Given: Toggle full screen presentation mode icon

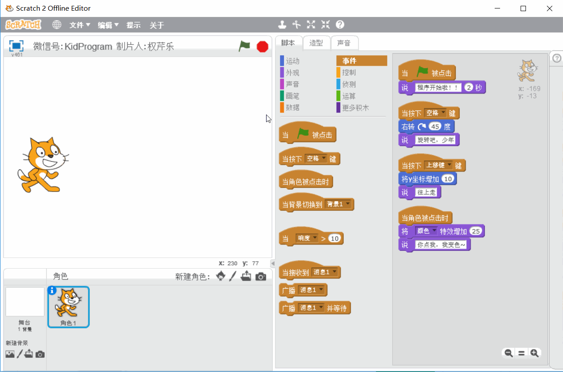Looking at the screenshot, I should click(x=16, y=46).
